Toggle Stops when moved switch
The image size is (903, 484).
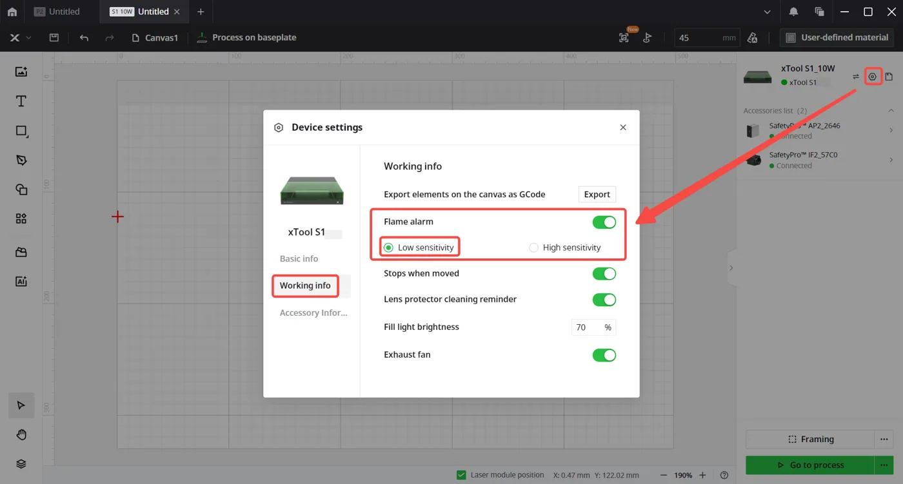(x=604, y=274)
